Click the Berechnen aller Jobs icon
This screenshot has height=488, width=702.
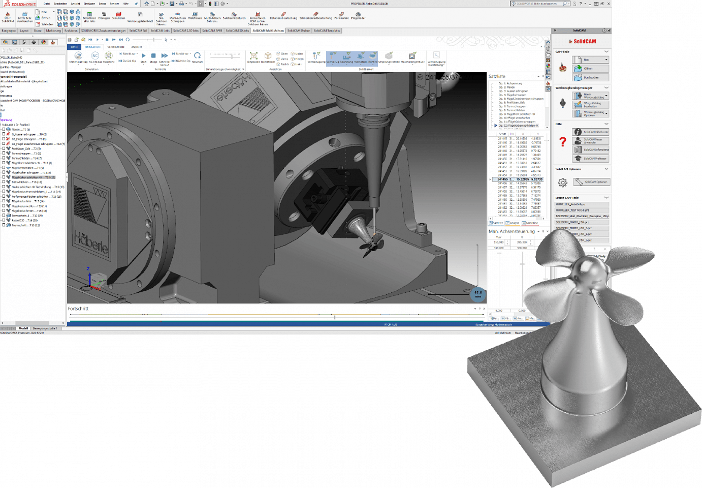coord(89,14)
